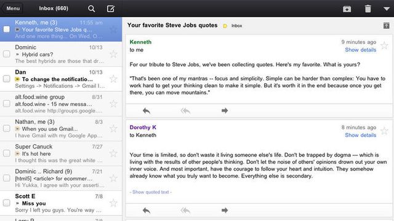Star the Nathan, me (3) conversation

[113, 128]
